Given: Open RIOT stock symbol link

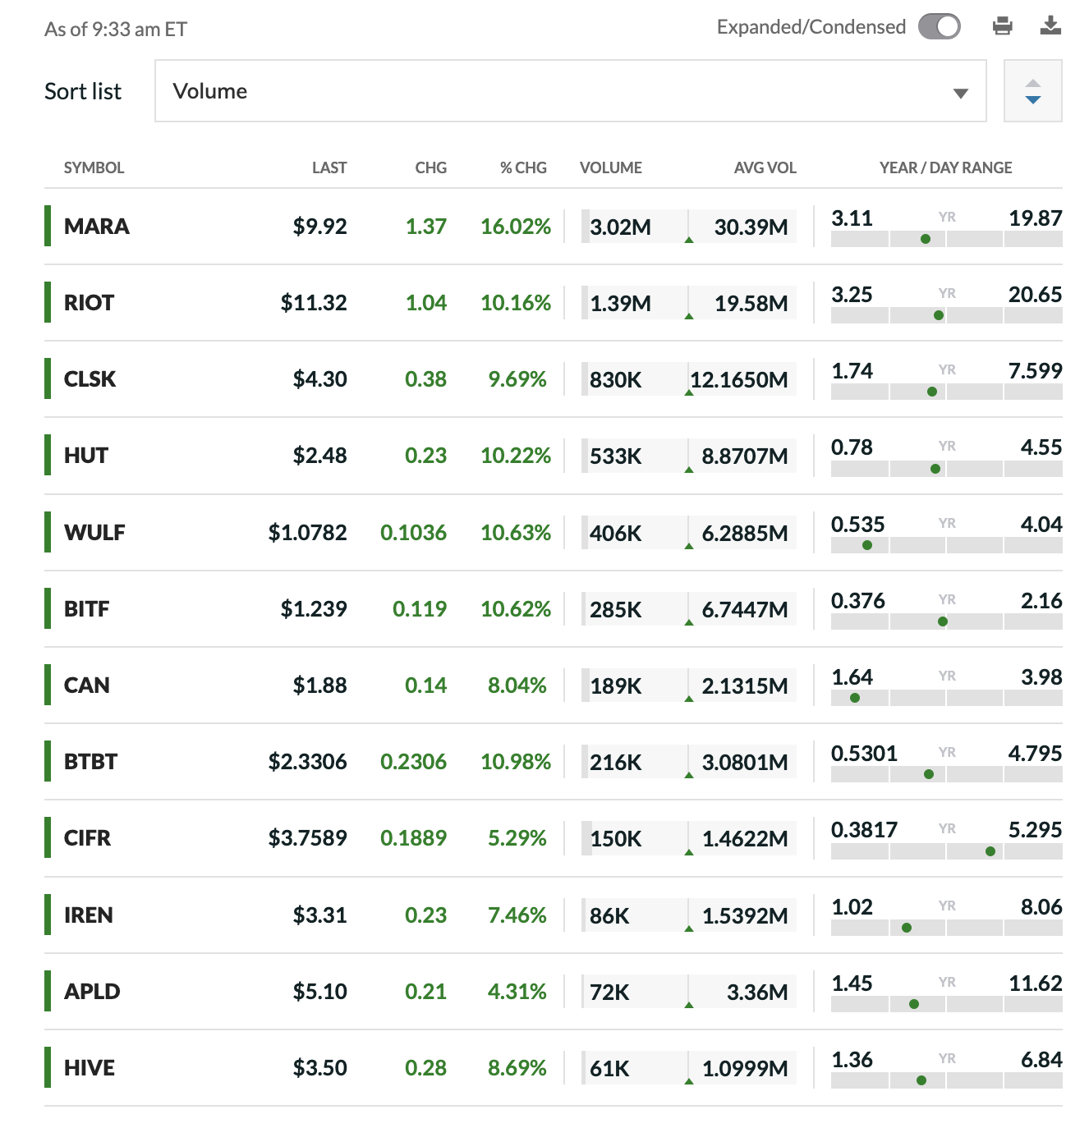Looking at the screenshot, I should point(89,303).
